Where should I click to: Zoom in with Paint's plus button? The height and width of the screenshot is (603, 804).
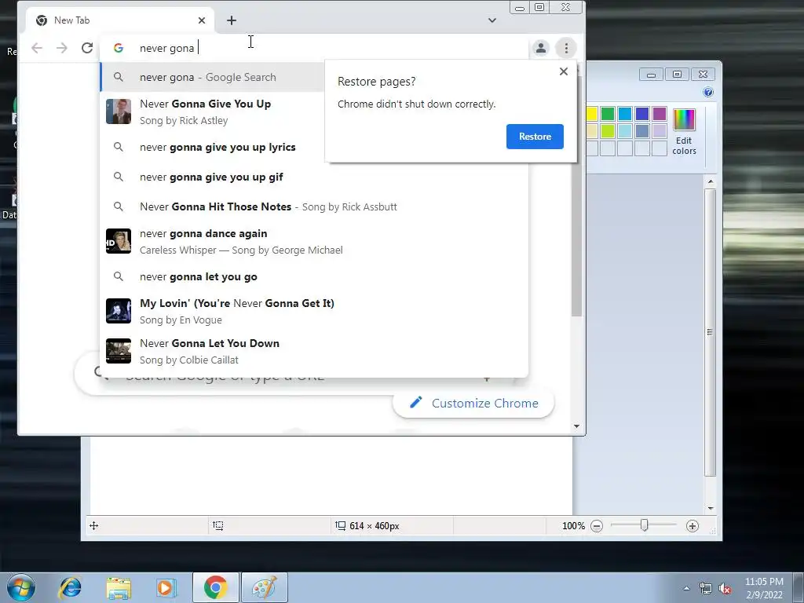693,526
